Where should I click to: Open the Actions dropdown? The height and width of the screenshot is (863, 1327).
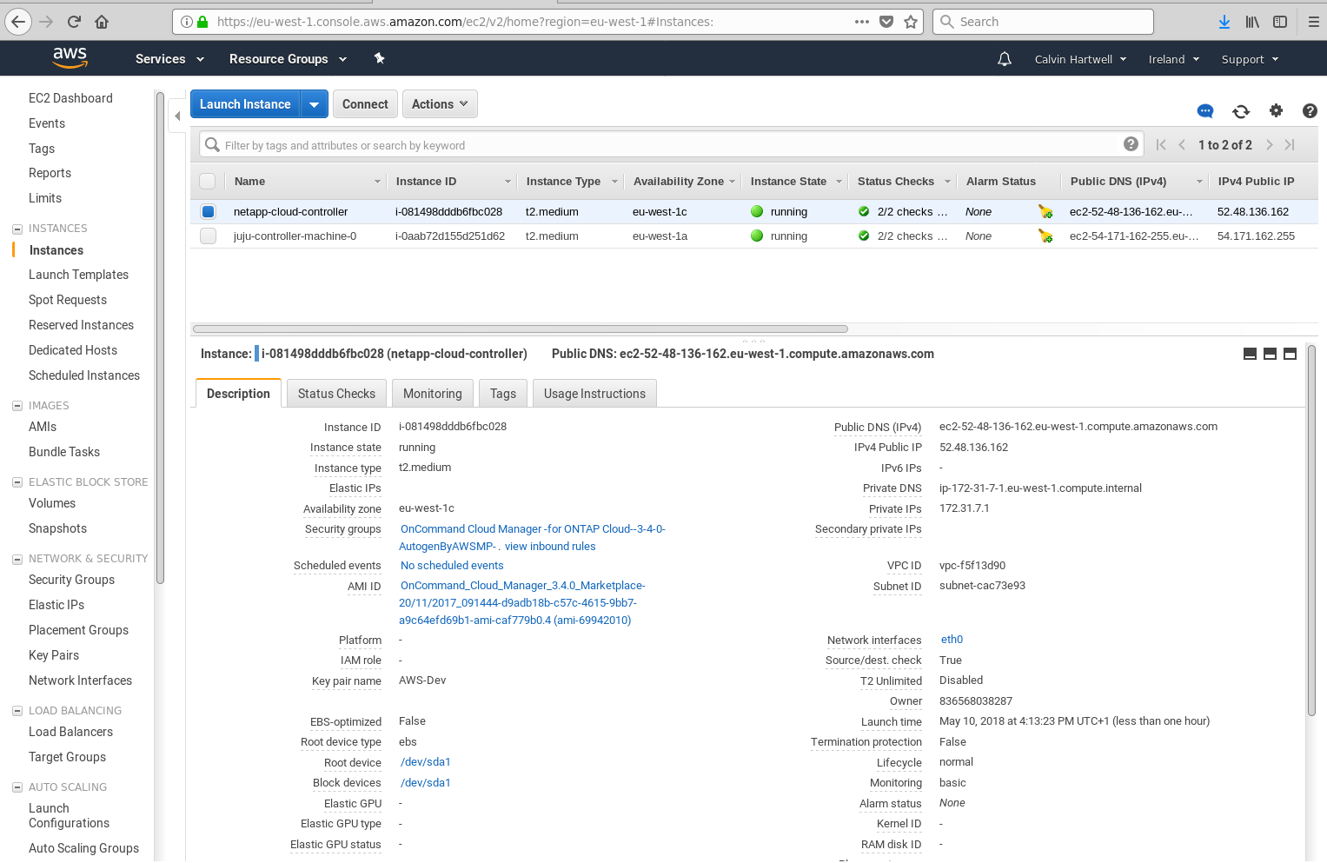(440, 104)
